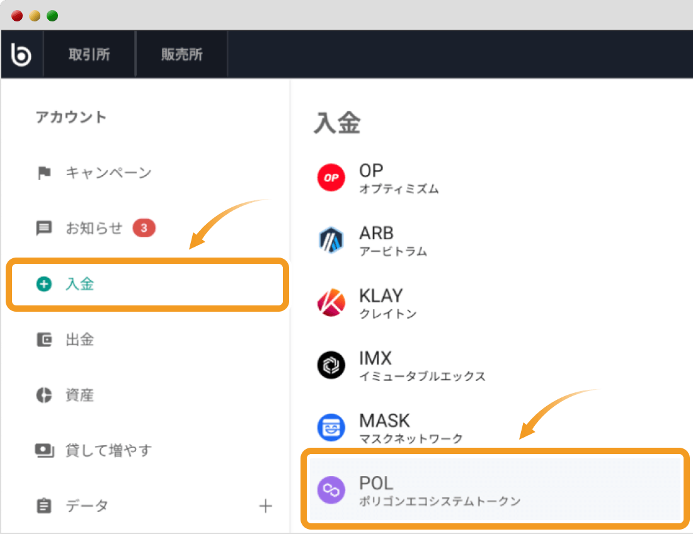Screen dimensions: 693x534
Task: Select the MASK マスクネットワーク row
Action: [x=496, y=427]
